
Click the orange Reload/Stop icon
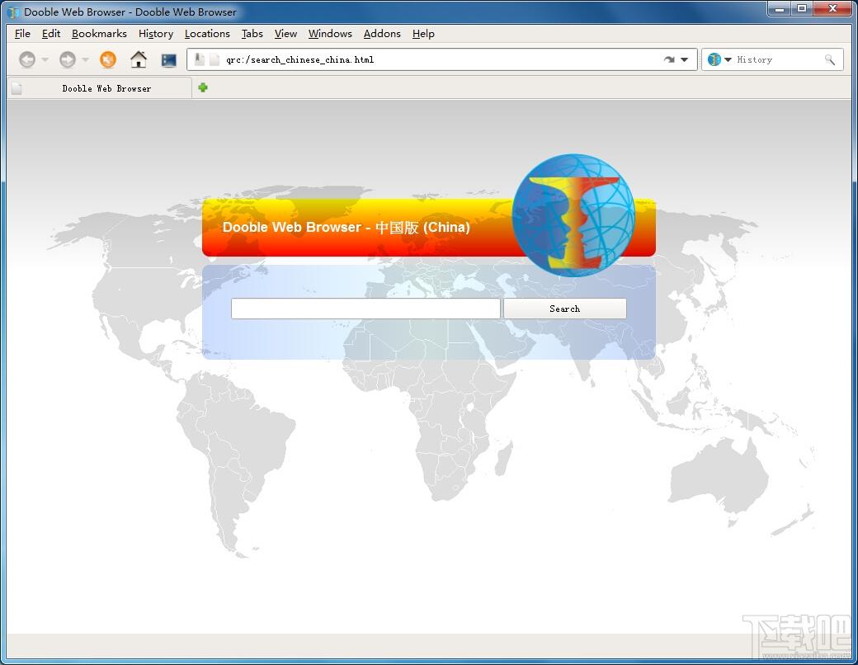[x=108, y=59]
